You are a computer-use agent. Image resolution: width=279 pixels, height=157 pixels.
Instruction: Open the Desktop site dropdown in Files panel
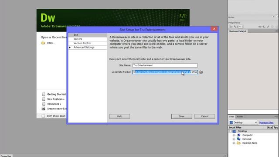tap(243, 123)
